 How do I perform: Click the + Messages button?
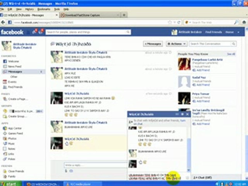[x=153, y=44]
